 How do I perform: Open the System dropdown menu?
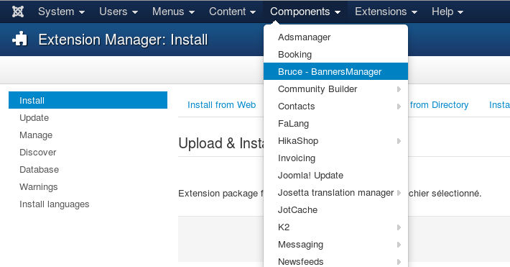pyautogui.click(x=62, y=12)
